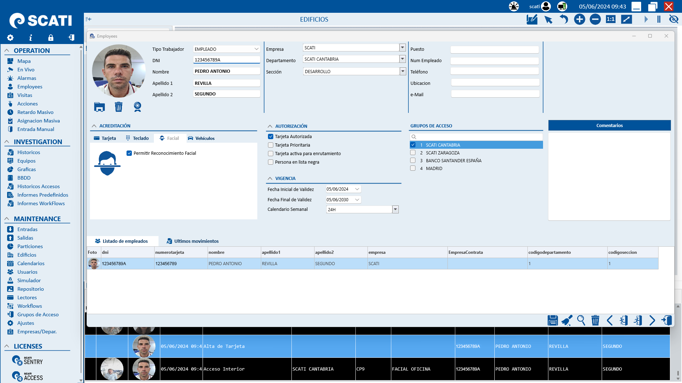Image resolution: width=682 pixels, height=383 pixels.
Task: Reset zoom with the 1:1 icon
Action: (x=611, y=19)
